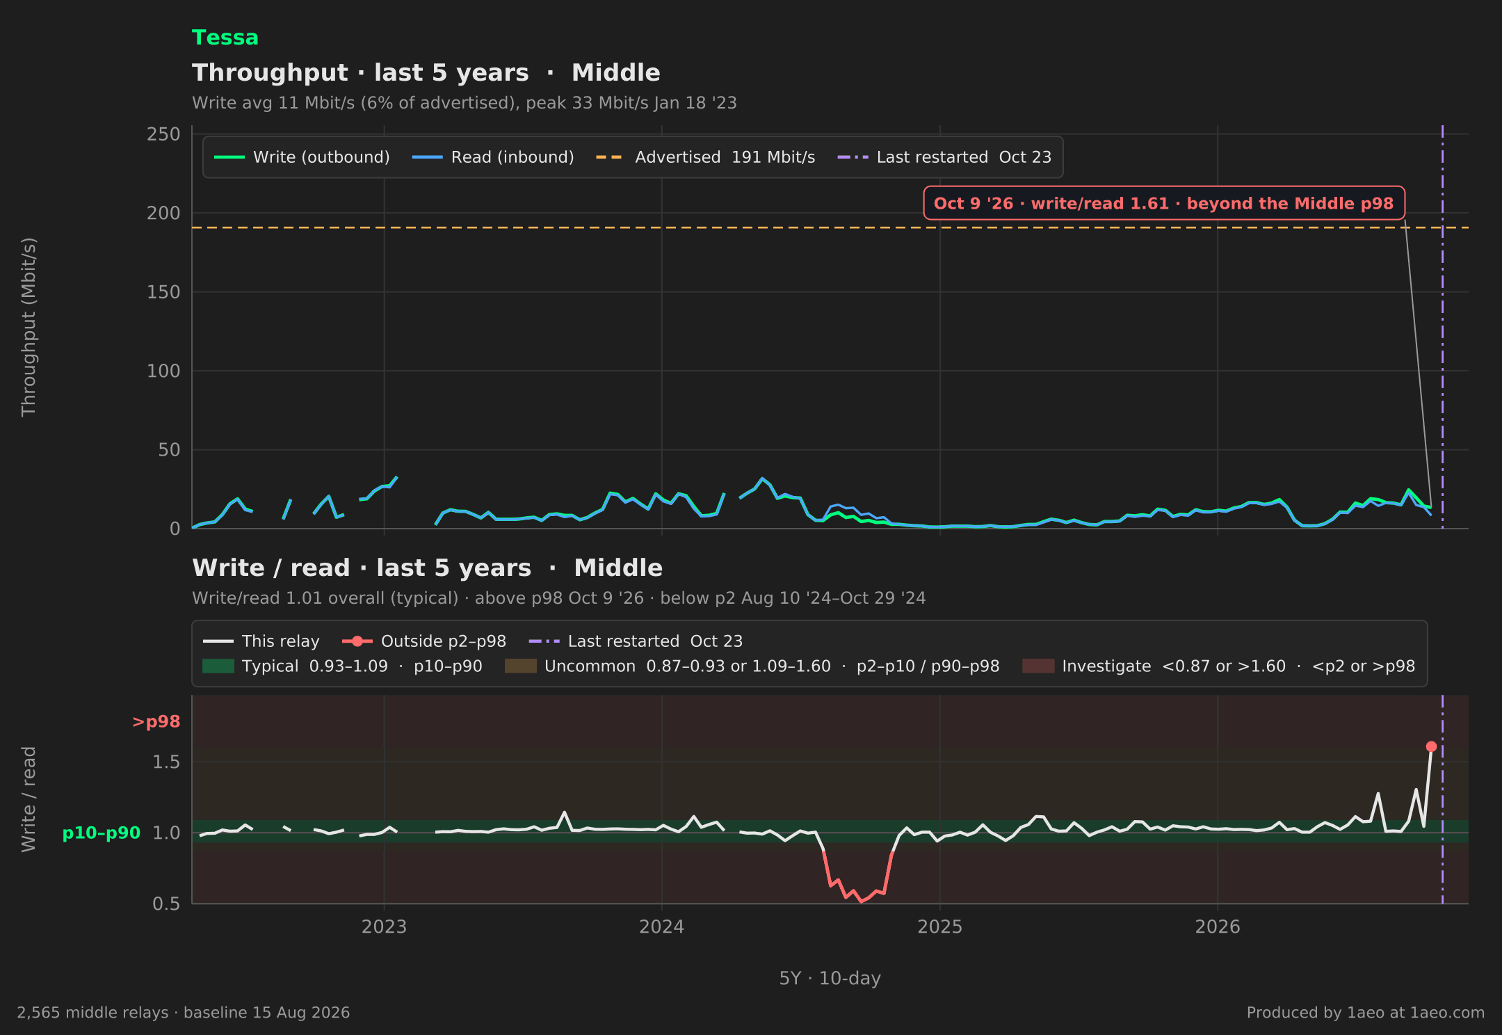Image resolution: width=1502 pixels, height=1035 pixels.
Task: Click the 2026 x-axis label
Action: [1218, 926]
